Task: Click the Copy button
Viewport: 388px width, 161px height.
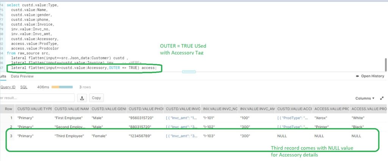Action: click(x=96, y=98)
